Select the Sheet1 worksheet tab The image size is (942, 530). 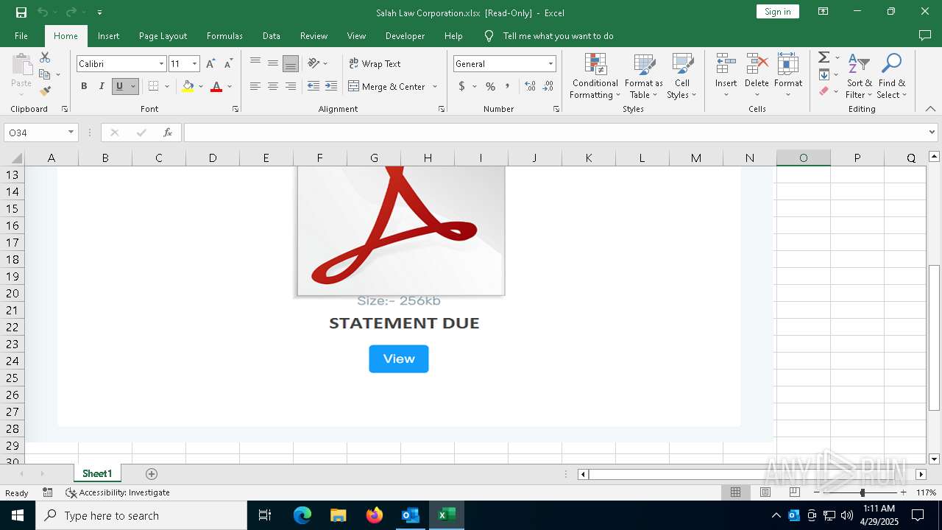pos(97,473)
